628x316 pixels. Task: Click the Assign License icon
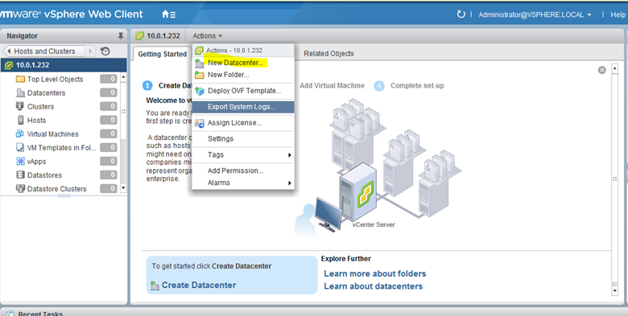click(200, 123)
